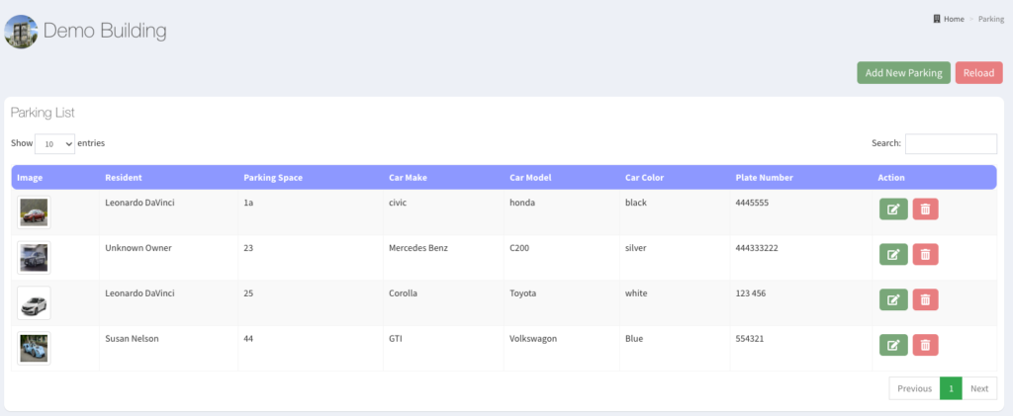Focus the Search input field
Image resolution: width=1013 pixels, height=416 pixels.
[x=950, y=144]
